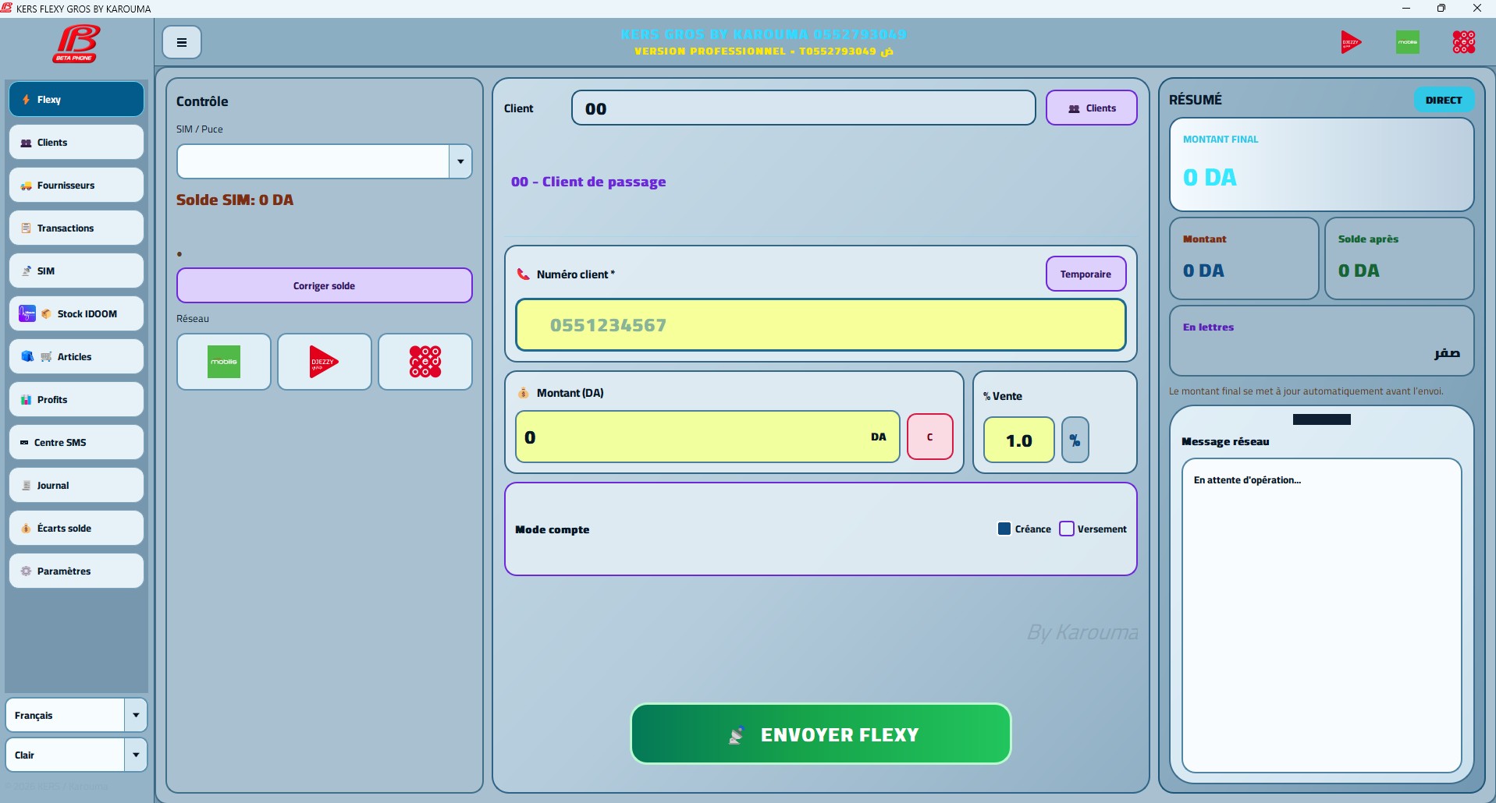
Task: Toggle the hamburger menu button
Action: pyautogui.click(x=182, y=42)
